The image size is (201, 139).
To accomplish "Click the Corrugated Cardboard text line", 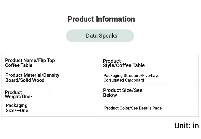I will point(124,80).
